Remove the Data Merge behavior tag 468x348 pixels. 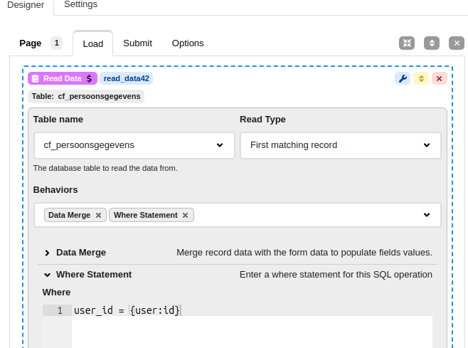(x=98, y=216)
